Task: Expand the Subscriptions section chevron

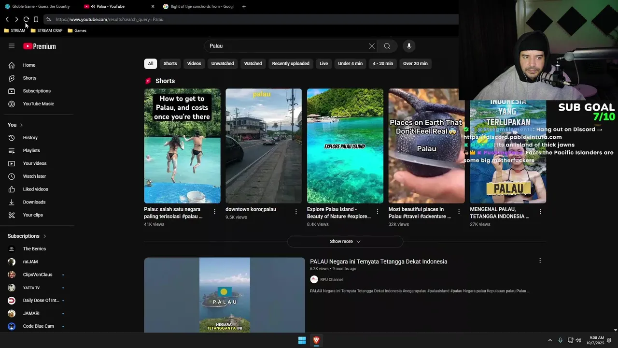Action: [x=44, y=236]
